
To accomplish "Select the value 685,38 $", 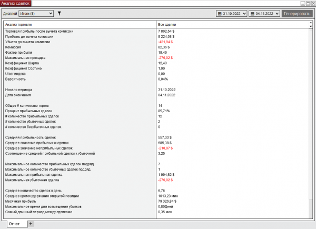I will point(165,143).
